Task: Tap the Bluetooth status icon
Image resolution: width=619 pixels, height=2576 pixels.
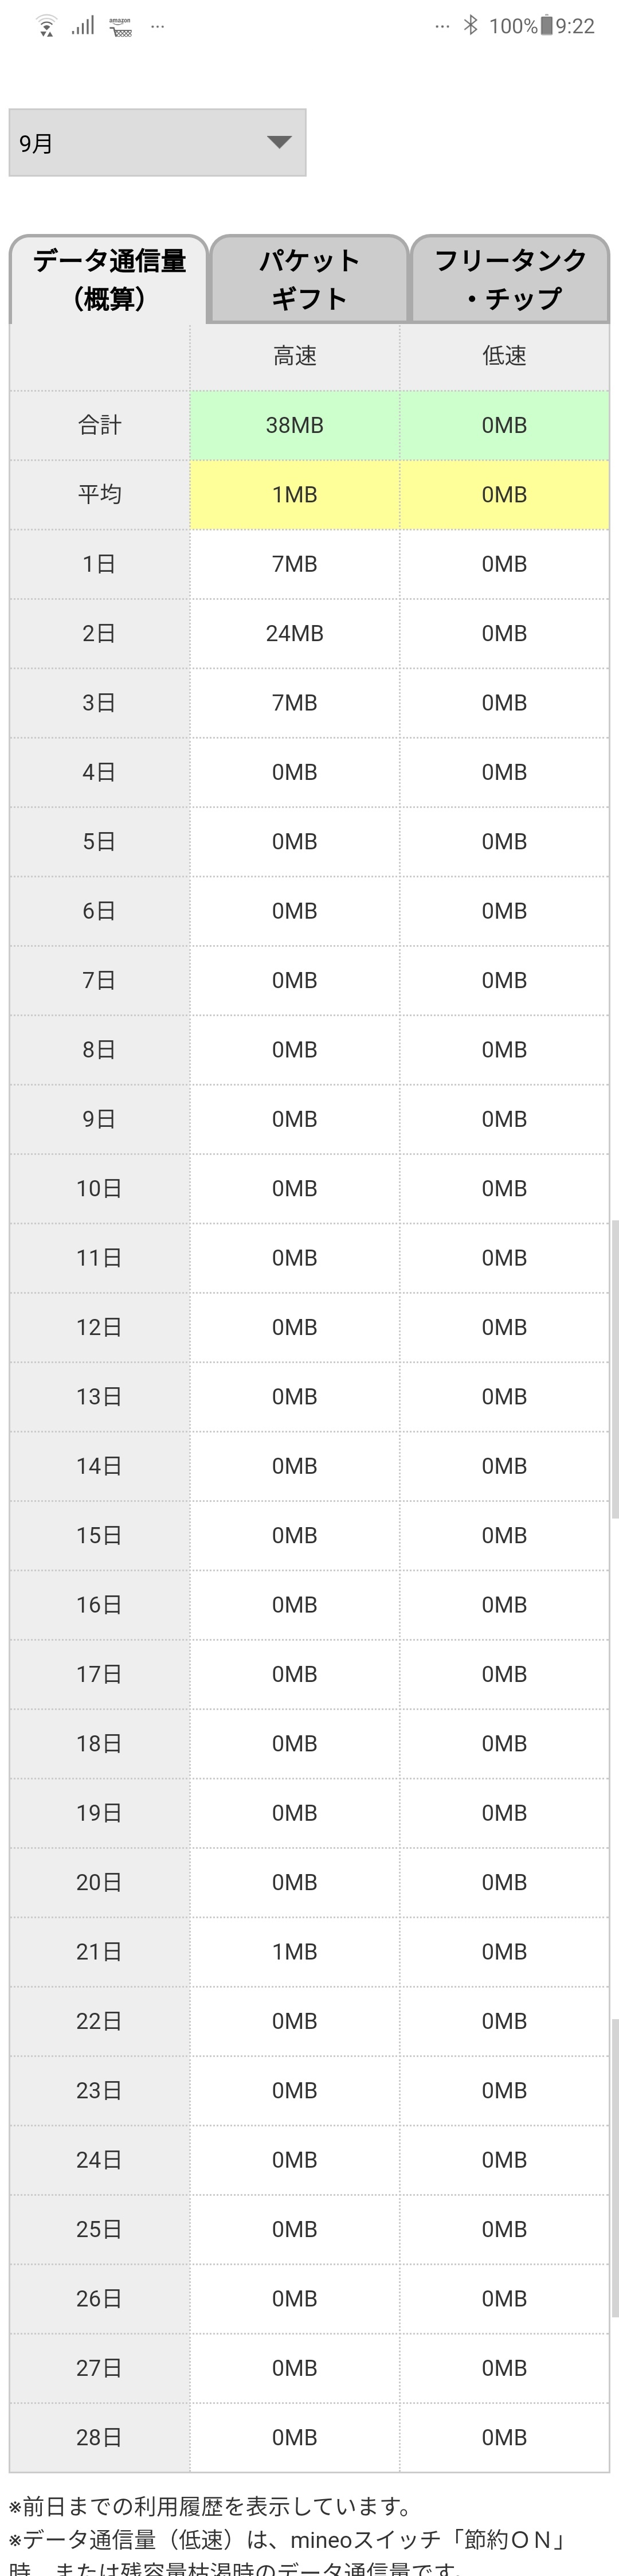Action: coord(470,26)
